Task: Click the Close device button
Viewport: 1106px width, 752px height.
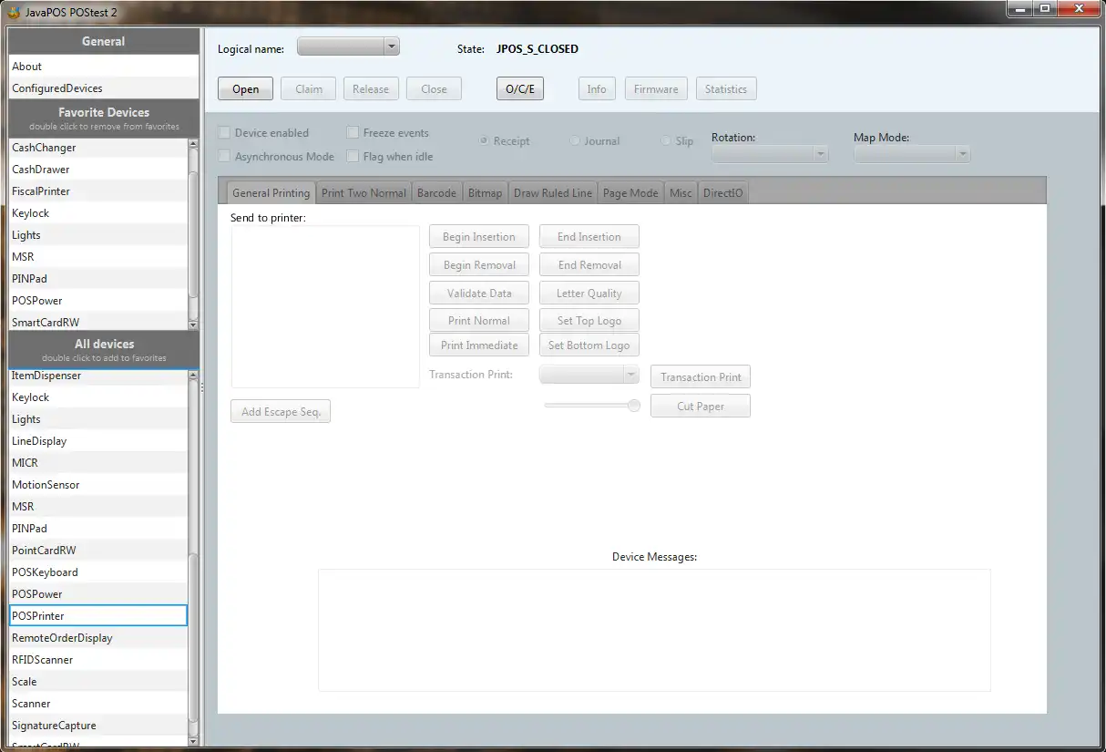Action: pyautogui.click(x=434, y=88)
